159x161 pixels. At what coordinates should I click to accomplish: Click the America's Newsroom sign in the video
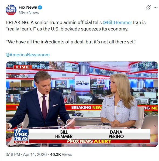[x=82, y=83]
